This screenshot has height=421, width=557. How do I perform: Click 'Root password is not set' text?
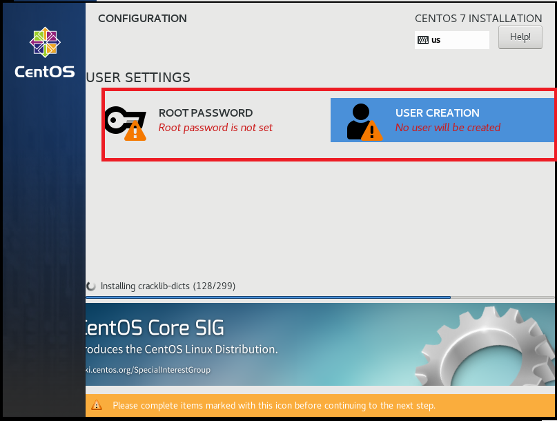(x=215, y=128)
